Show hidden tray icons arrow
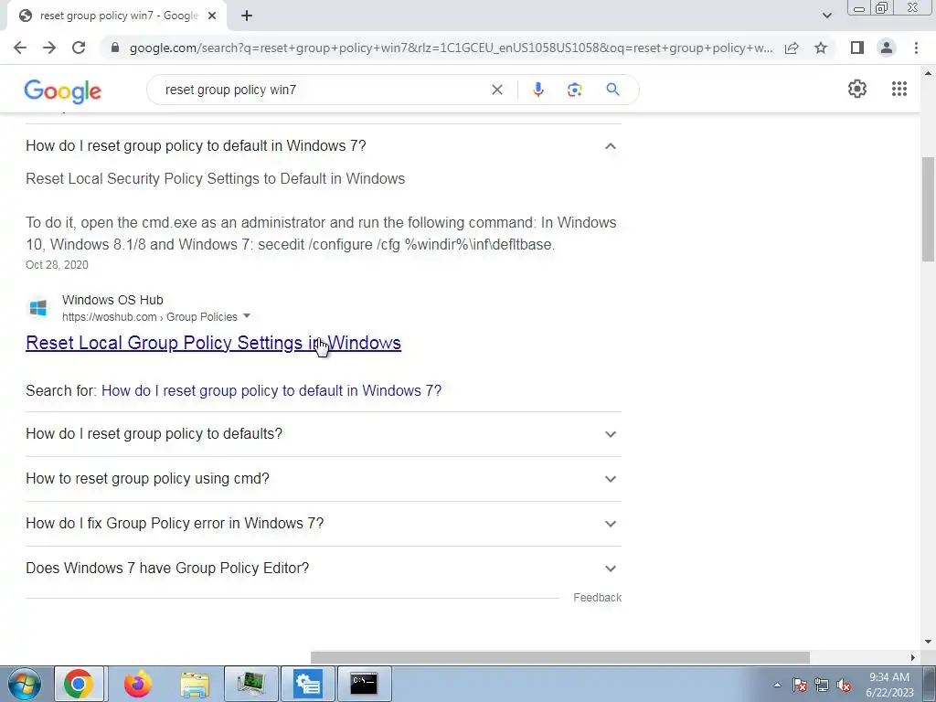 (777, 685)
